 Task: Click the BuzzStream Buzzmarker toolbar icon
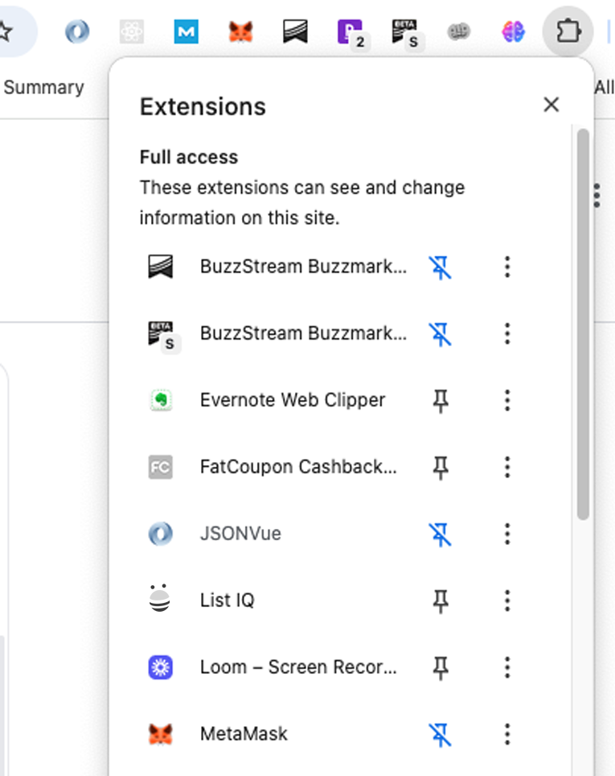(x=295, y=31)
